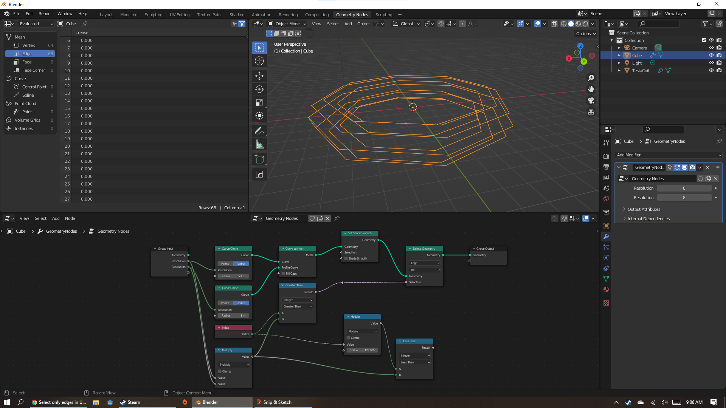Open Steam from the taskbar
The image size is (726, 408).
pyautogui.click(x=147, y=402)
